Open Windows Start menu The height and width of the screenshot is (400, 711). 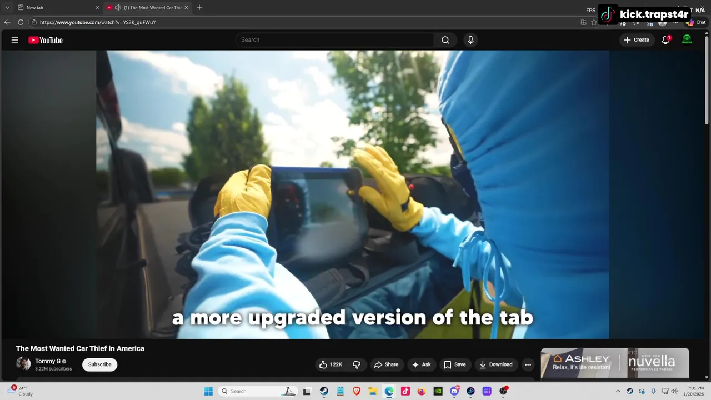[208, 391]
